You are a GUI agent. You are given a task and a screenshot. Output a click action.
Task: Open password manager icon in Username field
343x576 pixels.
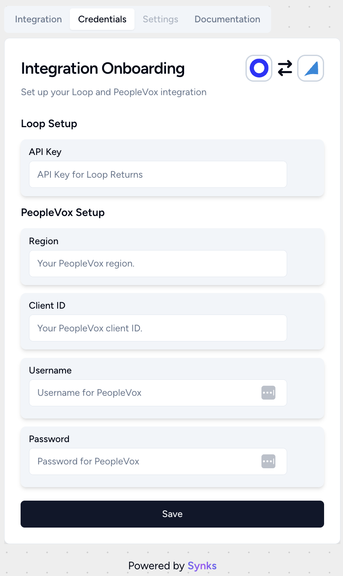(268, 393)
